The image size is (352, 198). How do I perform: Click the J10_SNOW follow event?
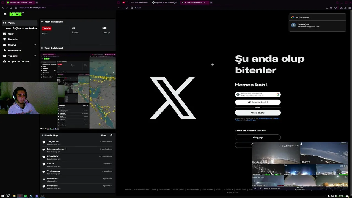point(77,143)
